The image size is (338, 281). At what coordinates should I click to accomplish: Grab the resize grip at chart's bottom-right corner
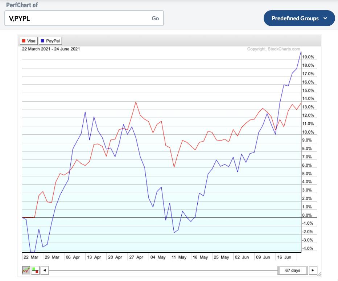tap(319, 273)
